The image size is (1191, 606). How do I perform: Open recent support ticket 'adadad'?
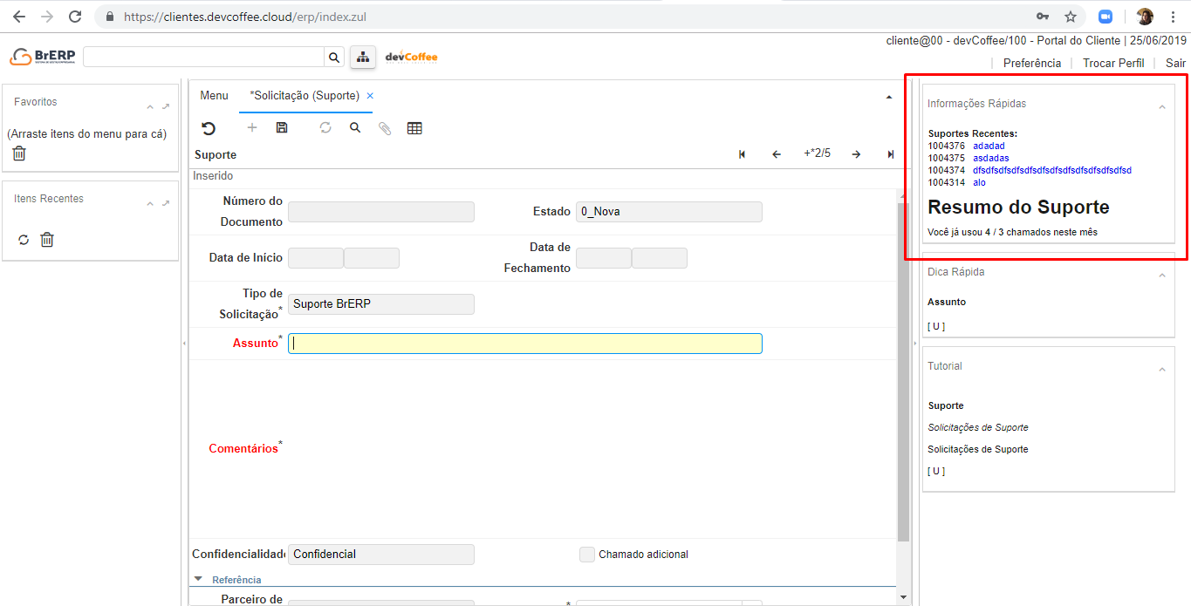point(989,146)
